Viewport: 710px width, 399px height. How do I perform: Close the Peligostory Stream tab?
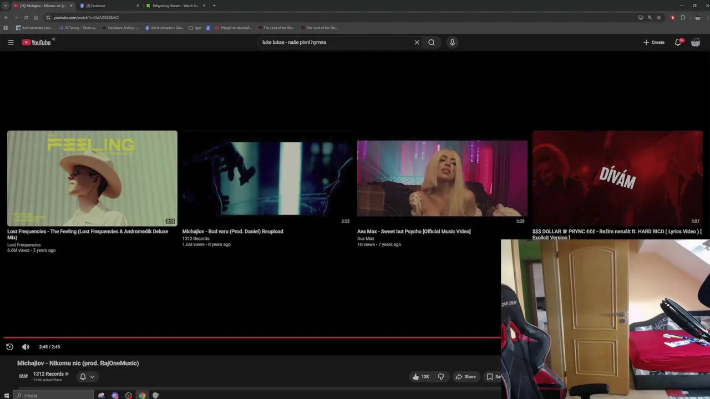click(x=204, y=6)
